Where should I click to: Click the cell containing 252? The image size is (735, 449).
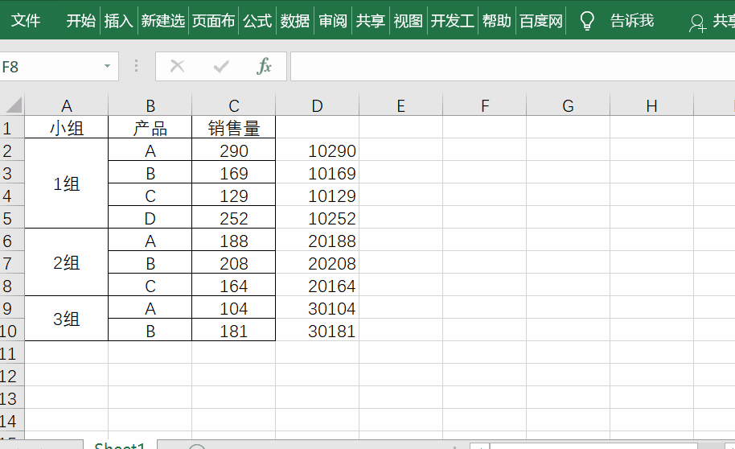(233, 218)
